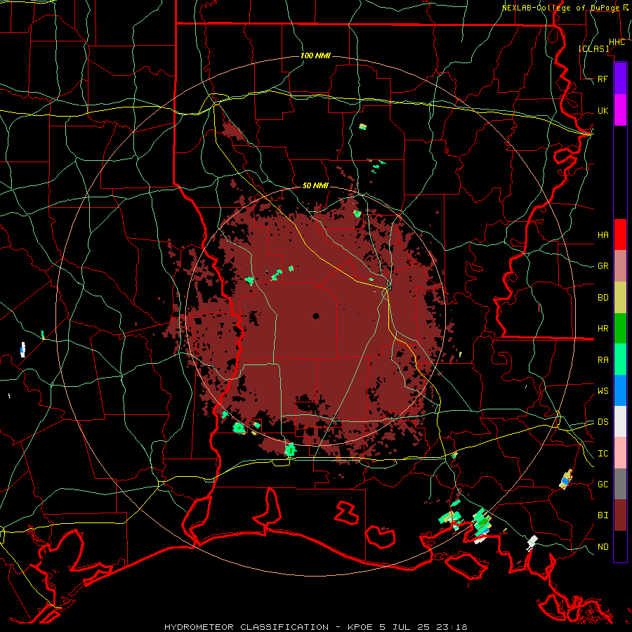Click the BD legend label
Image resolution: width=632 pixels, height=632 pixels.
tap(603, 298)
